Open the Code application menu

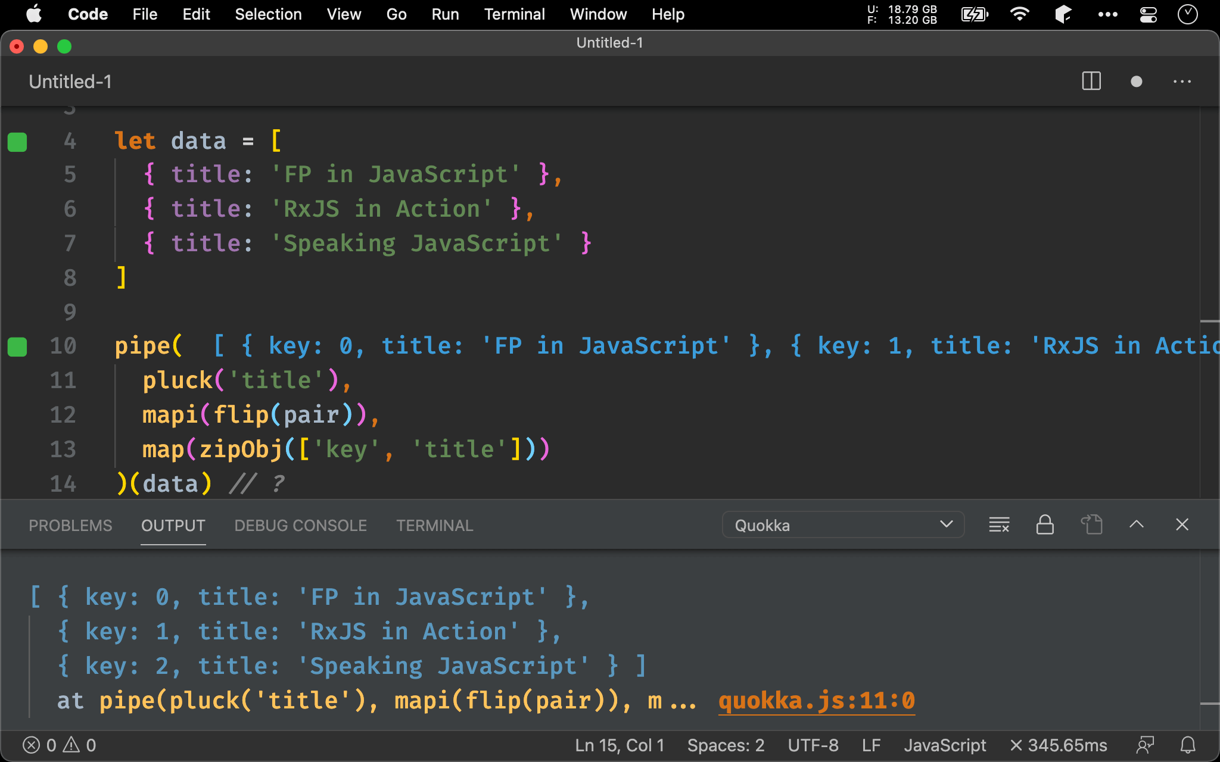coord(88,14)
